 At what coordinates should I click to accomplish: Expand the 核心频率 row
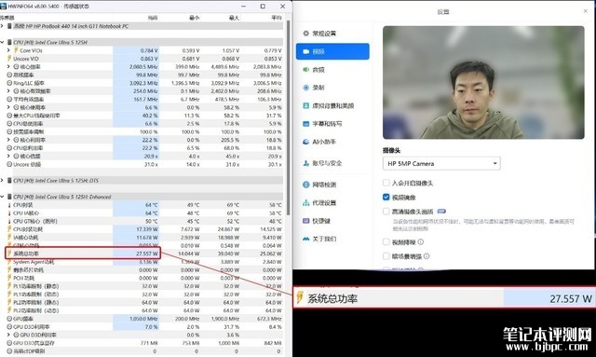[8, 66]
